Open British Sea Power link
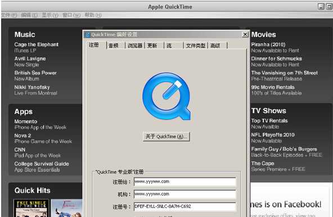This screenshot has height=217, width=333. 35,76
